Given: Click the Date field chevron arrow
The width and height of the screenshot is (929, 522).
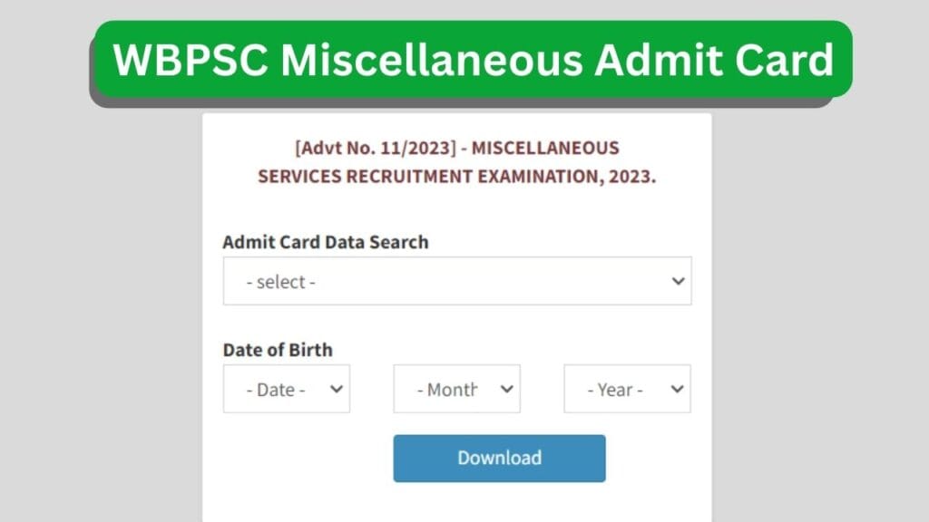Looking at the screenshot, I should [x=336, y=389].
